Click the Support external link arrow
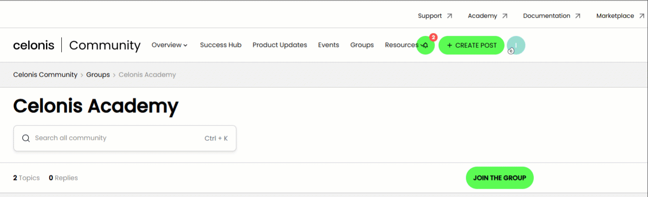648x197 pixels. (x=449, y=16)
